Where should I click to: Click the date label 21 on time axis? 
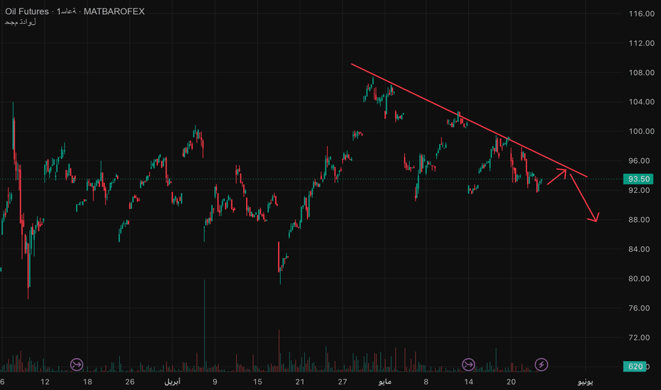(300, 381)
